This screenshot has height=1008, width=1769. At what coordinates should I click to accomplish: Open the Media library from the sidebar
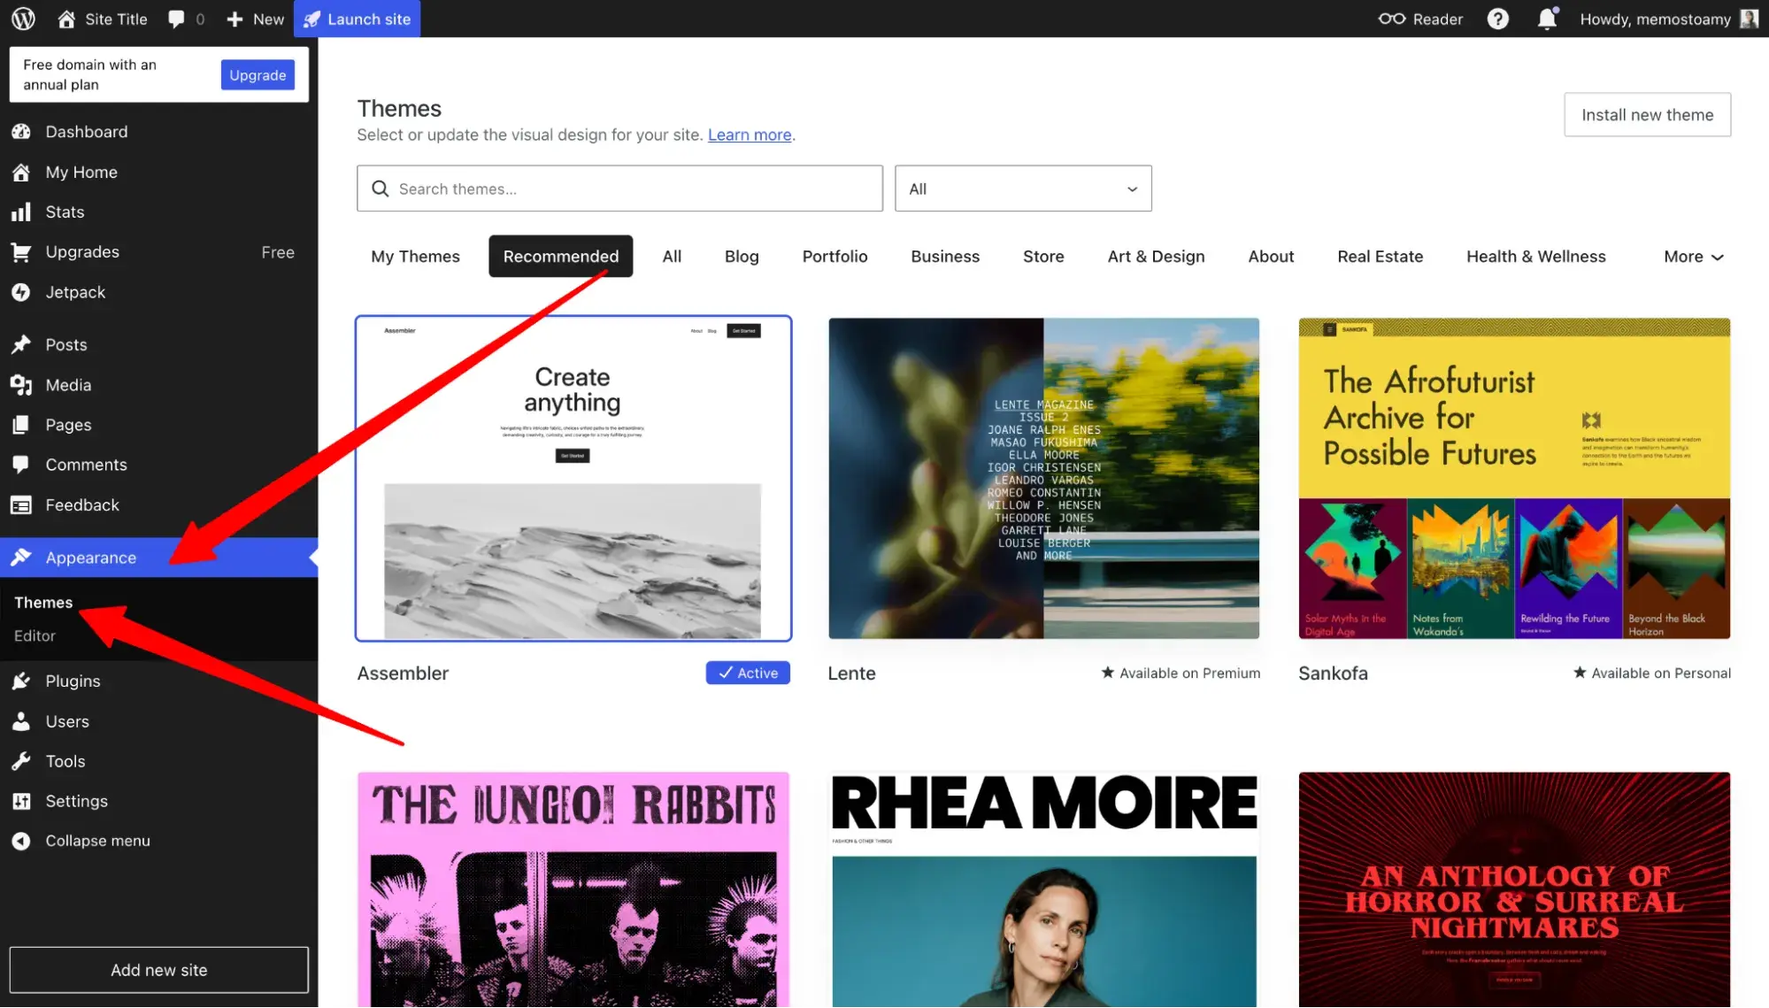tap(69, 384)
